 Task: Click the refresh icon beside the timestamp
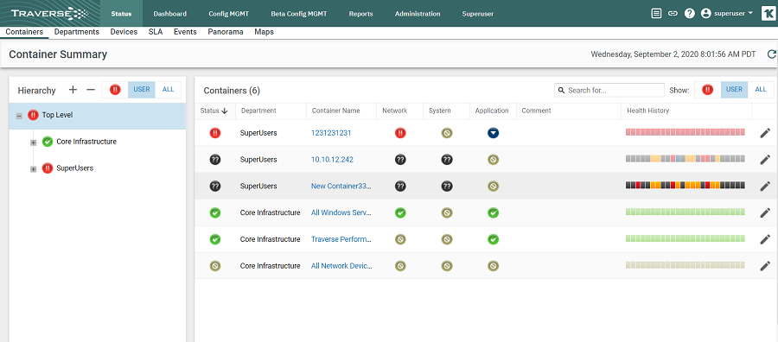click(771, 54)
